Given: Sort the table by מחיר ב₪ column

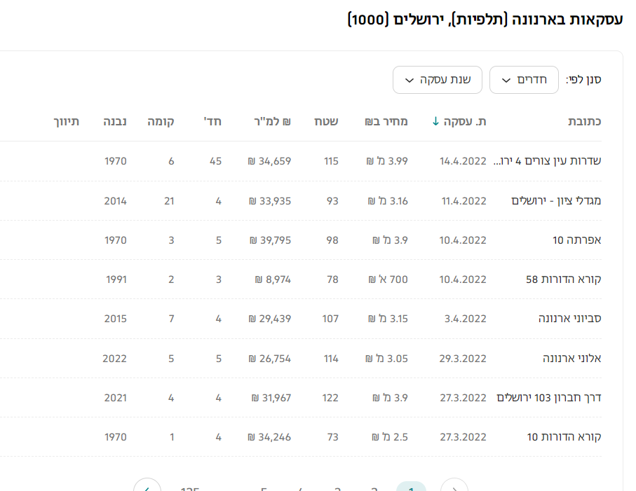Looking at the screenshot, I should pyautogui.click(x=386, y=122).
